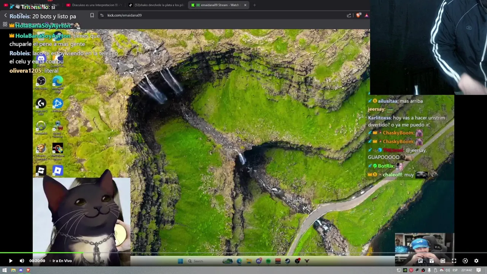Viewport: 487px width, 274px height.
Task: Click OBS Studio icon on the streamed desktop
Action: click(41, 81)
